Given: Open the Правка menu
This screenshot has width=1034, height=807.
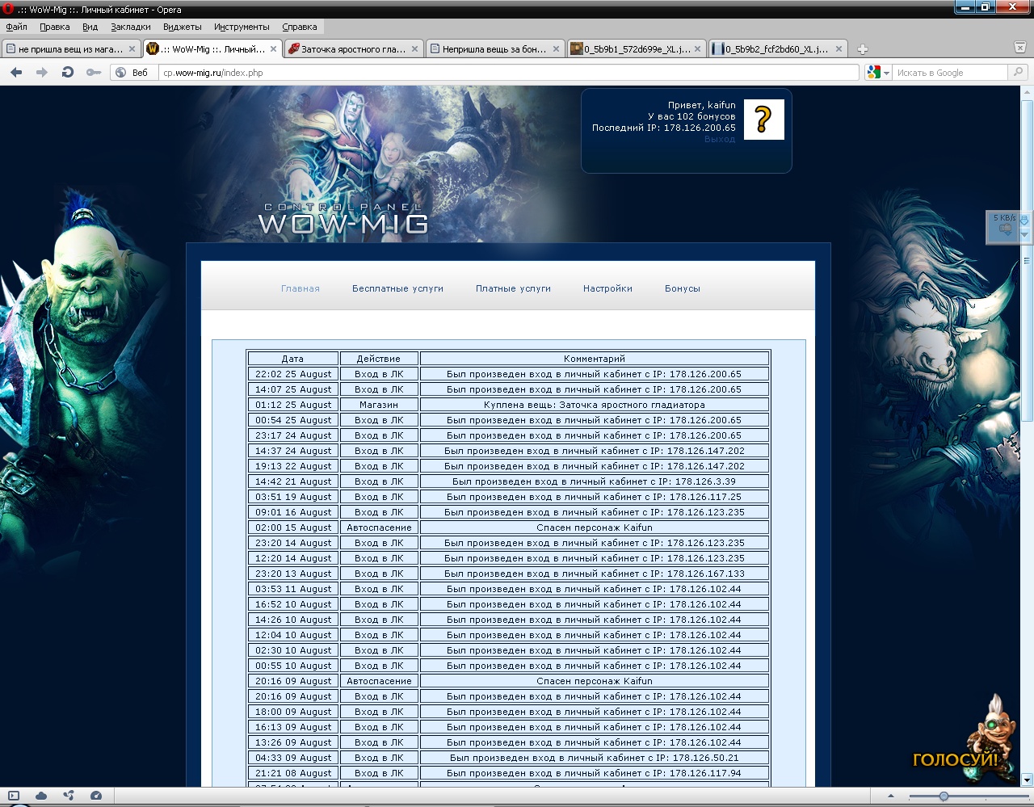Looking at the screenshot, I should 55,27.
